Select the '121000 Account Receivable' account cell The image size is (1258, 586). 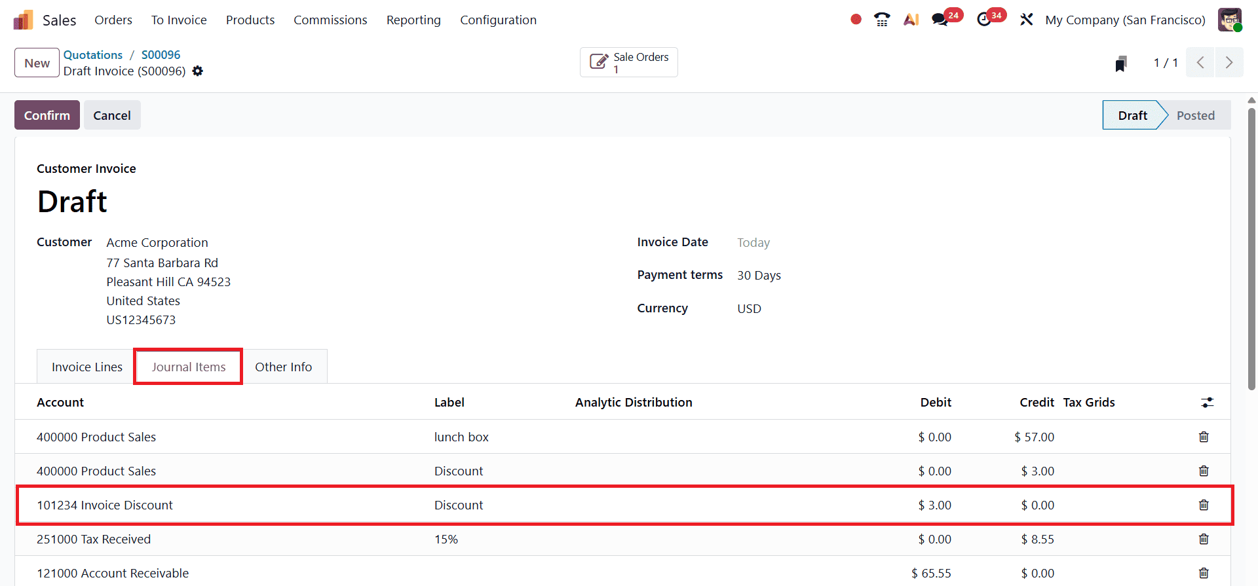pos(113,573)
